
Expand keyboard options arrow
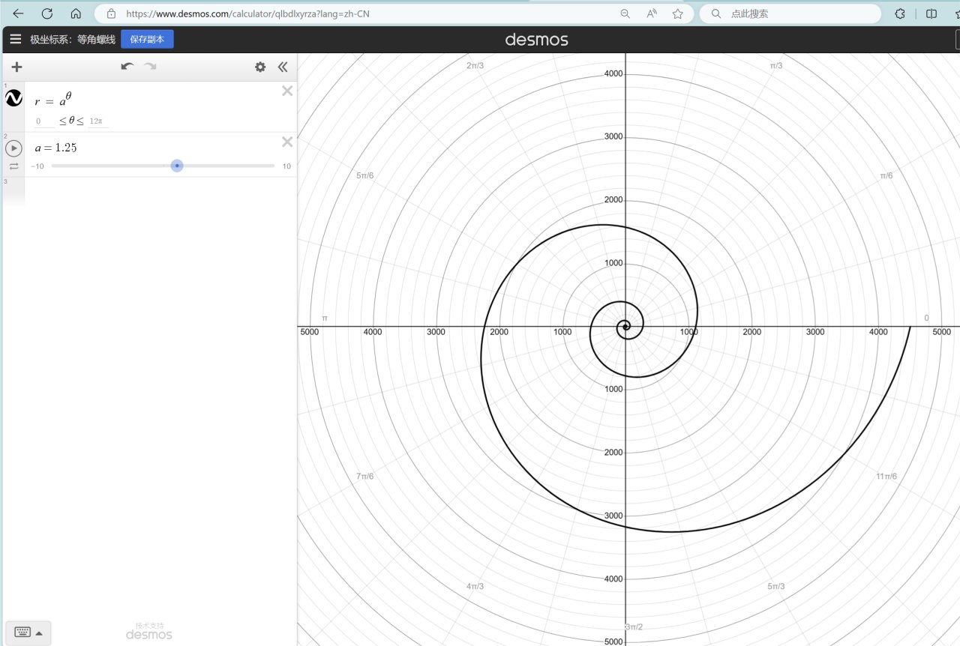click(x=39, y=633)
